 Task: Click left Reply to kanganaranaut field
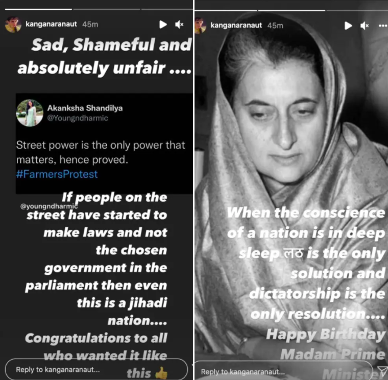[x=96, y=369]
